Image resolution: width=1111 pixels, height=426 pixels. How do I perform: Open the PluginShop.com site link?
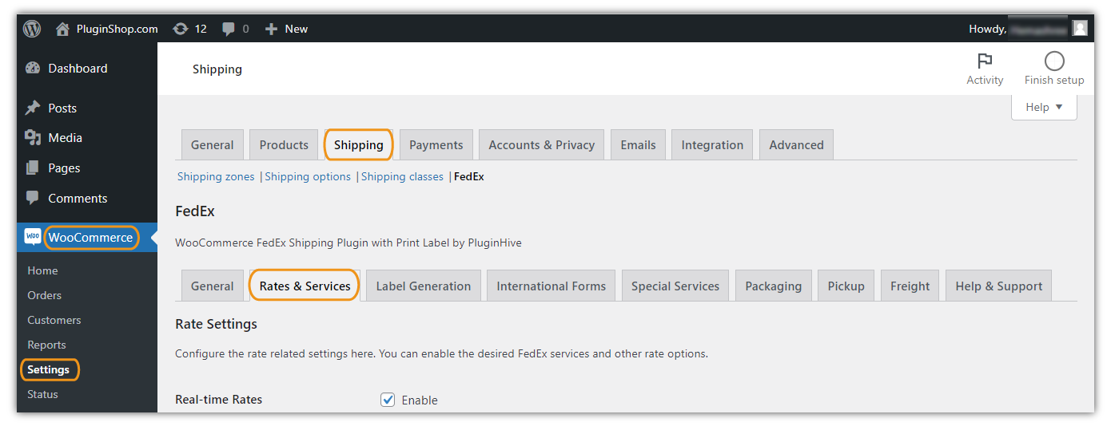tap(117, 29)
